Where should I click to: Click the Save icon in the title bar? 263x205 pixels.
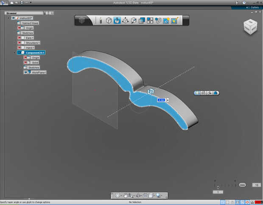click(22, 3)
